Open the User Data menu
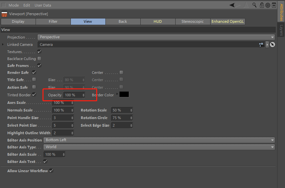This screenshot has height=188, width=285. (x=43, y=5)
